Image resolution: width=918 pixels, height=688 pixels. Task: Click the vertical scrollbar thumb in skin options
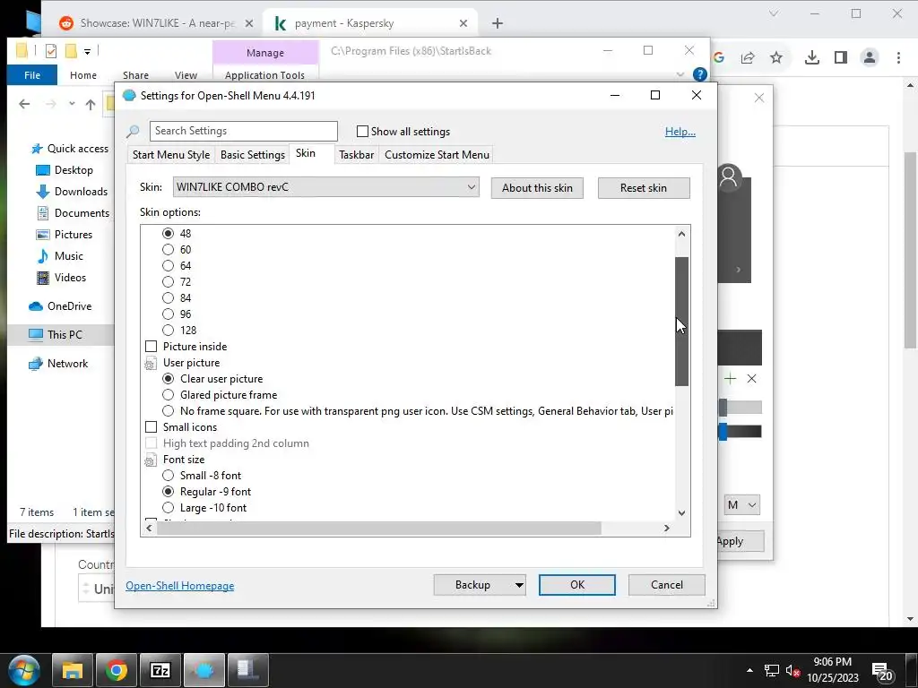[681, 322]
